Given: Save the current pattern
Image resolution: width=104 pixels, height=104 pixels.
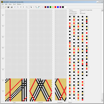Looking at the screenshot, I should (x=8, y=7).
